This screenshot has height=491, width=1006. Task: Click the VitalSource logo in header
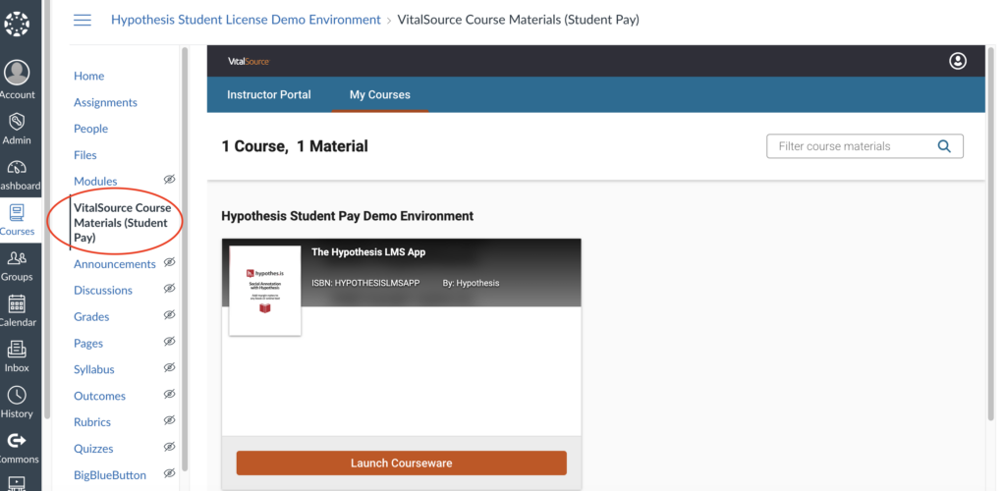click(249, 62)
